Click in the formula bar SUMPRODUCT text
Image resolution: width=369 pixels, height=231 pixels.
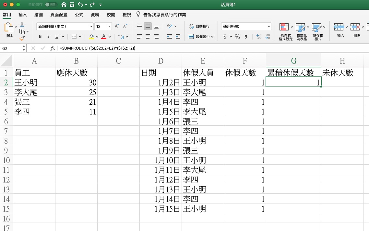click(x=97, y=48)
